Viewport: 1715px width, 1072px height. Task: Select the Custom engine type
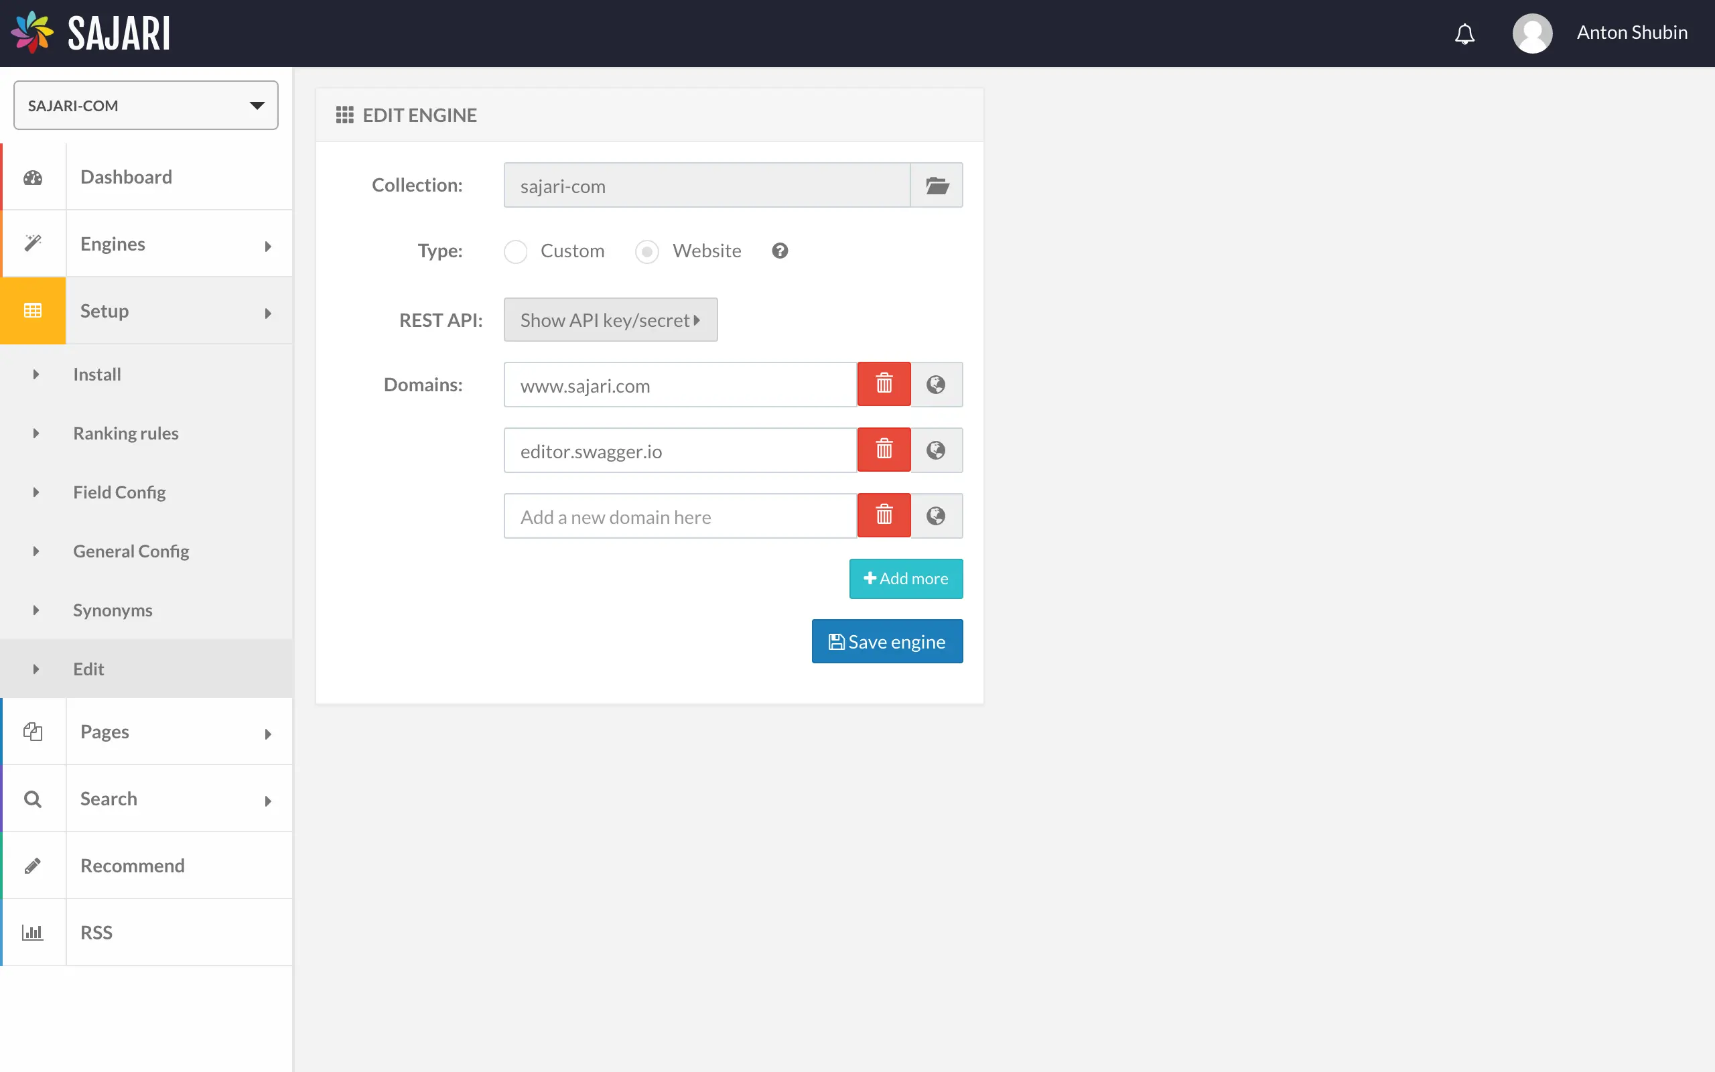pyautogui.click(x=515, y=252)
